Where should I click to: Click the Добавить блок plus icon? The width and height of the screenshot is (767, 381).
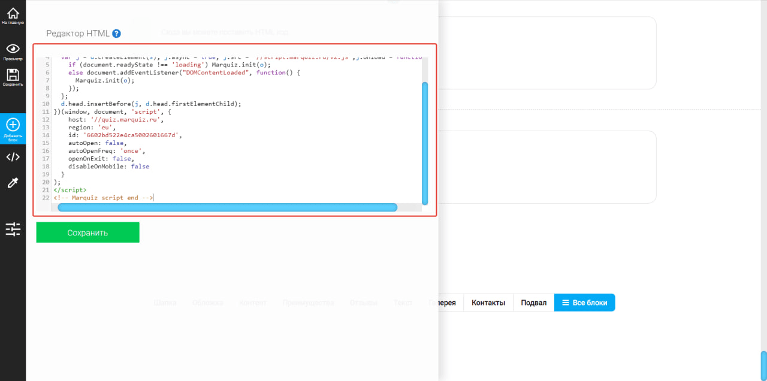[x=13, y=129]
